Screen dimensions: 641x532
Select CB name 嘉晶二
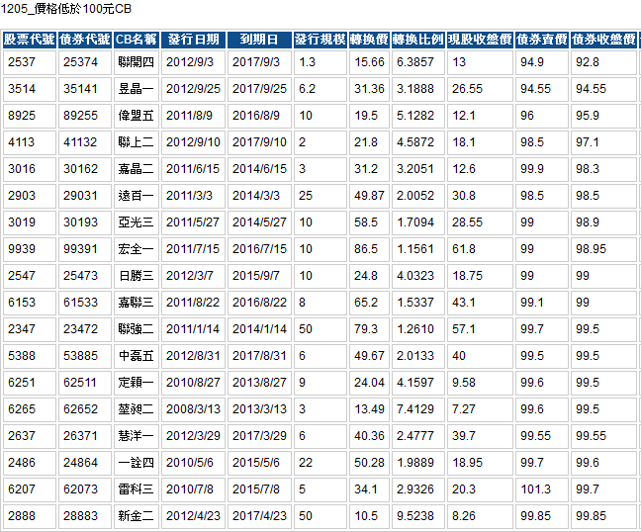click(137, 169)
